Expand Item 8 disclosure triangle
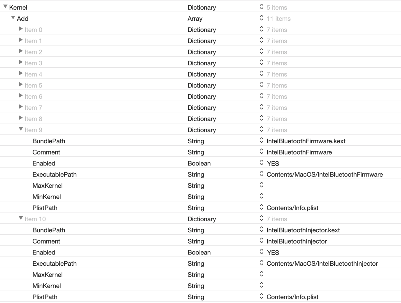Screen dimensions: 401x303 (x=21, y=118)
